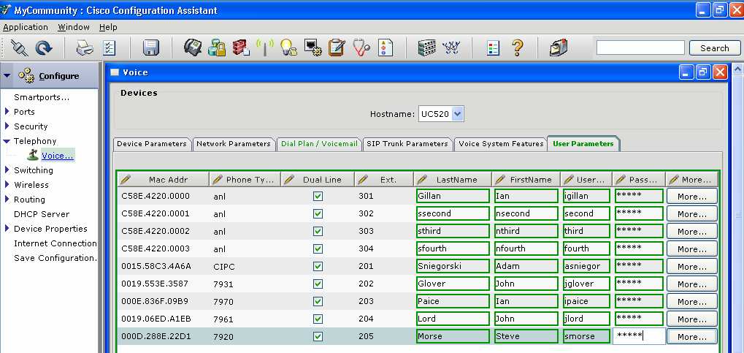Screen dimensions: 744x353
Task: Open the Voice... link in tree
Action: [x=58, y=156]
